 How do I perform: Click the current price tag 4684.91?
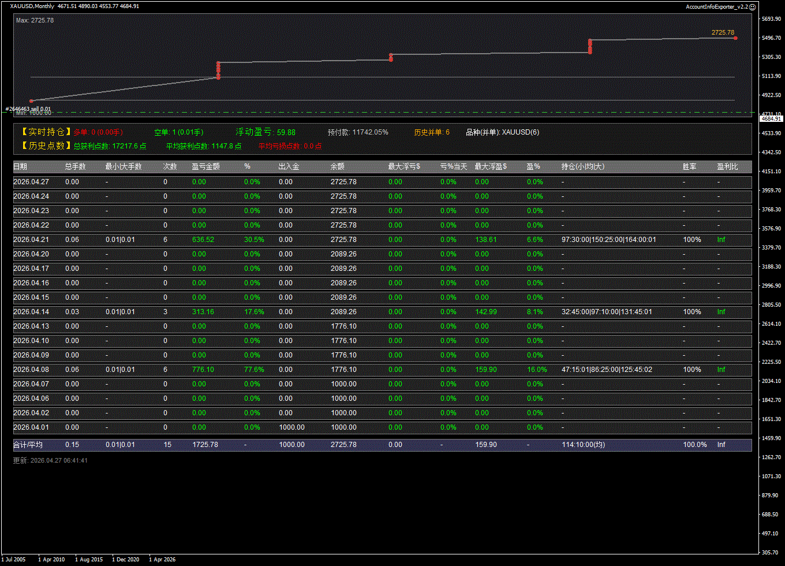tap(771, 118)
